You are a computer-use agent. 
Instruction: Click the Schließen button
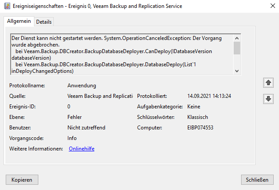[257, 179]
